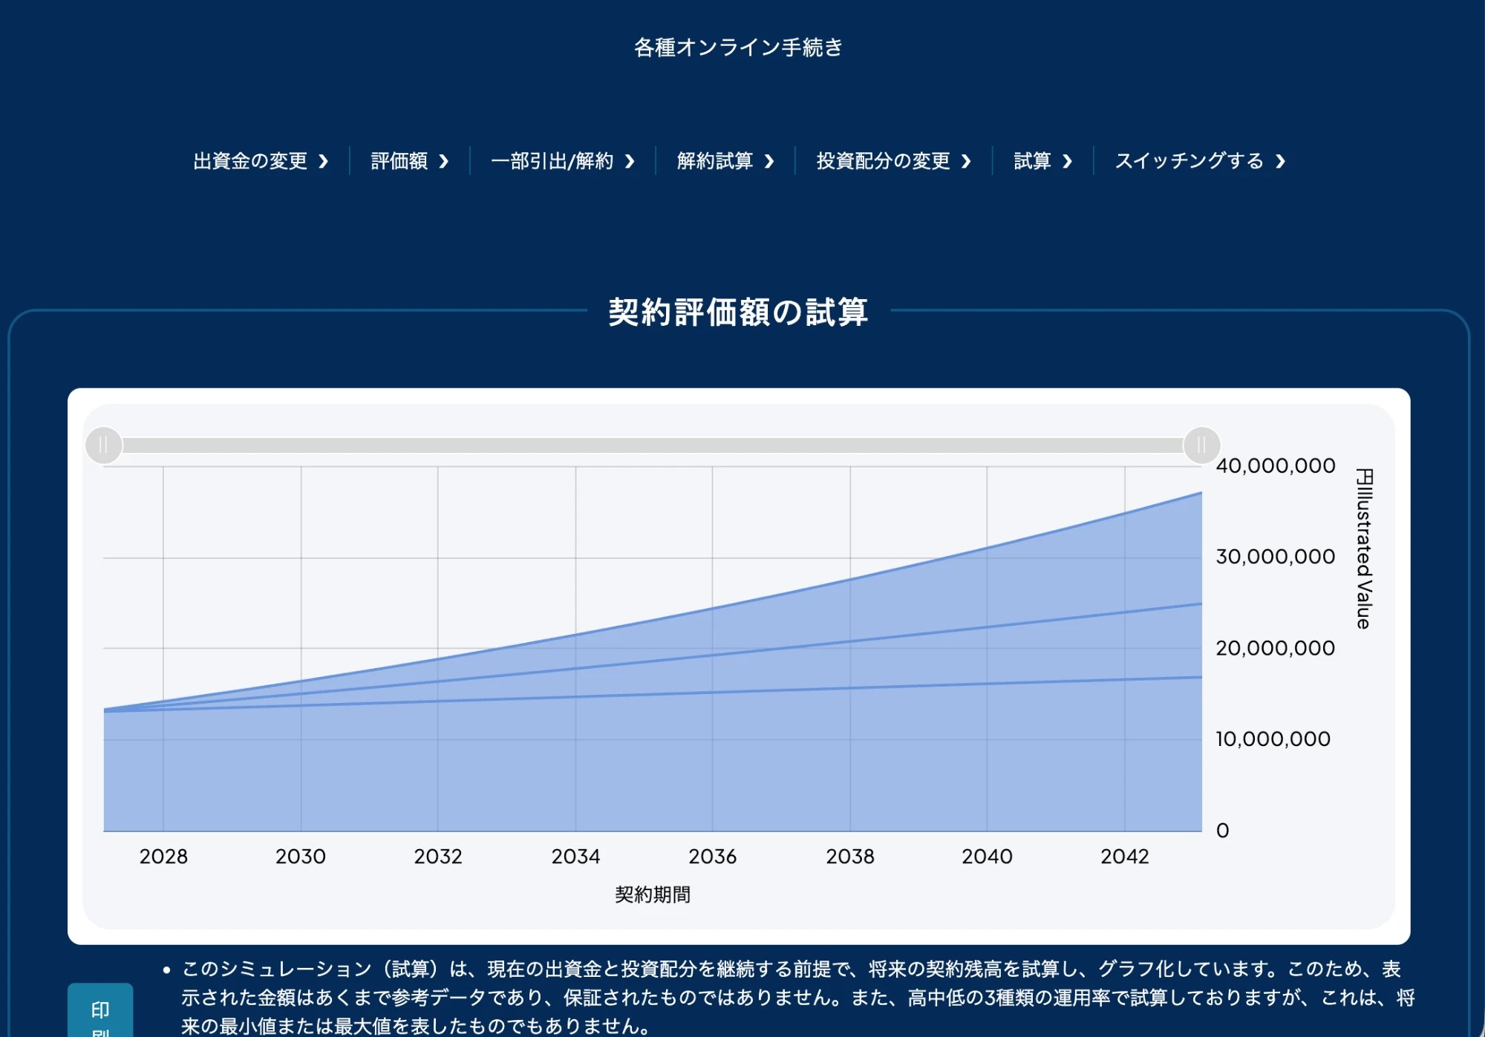This screenshot has width=1485, height=1037.
Task: Click the 契約期間 axis title
Action: (653, 894)
